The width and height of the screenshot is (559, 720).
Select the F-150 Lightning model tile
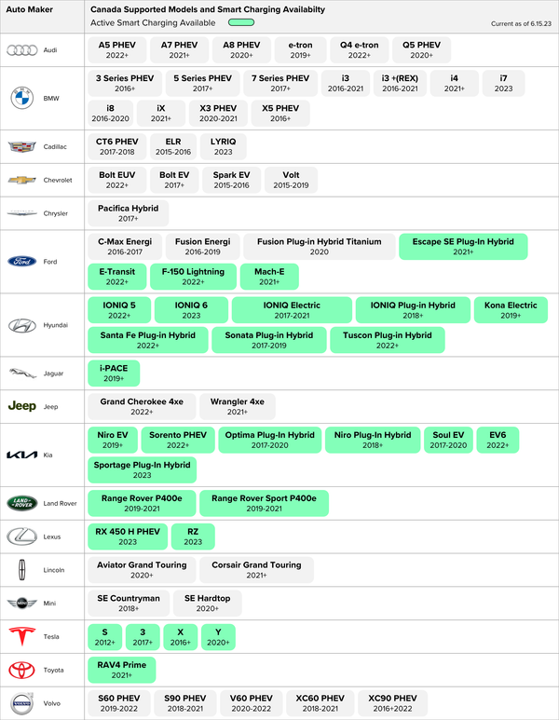[x=193, y=277]
